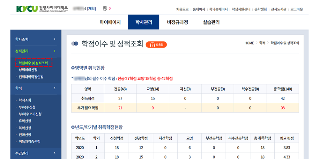Expand the 학적 sidebar section chevron
Image resolution: width=319 pixels, height=159 pixels.
pos(55,88)
